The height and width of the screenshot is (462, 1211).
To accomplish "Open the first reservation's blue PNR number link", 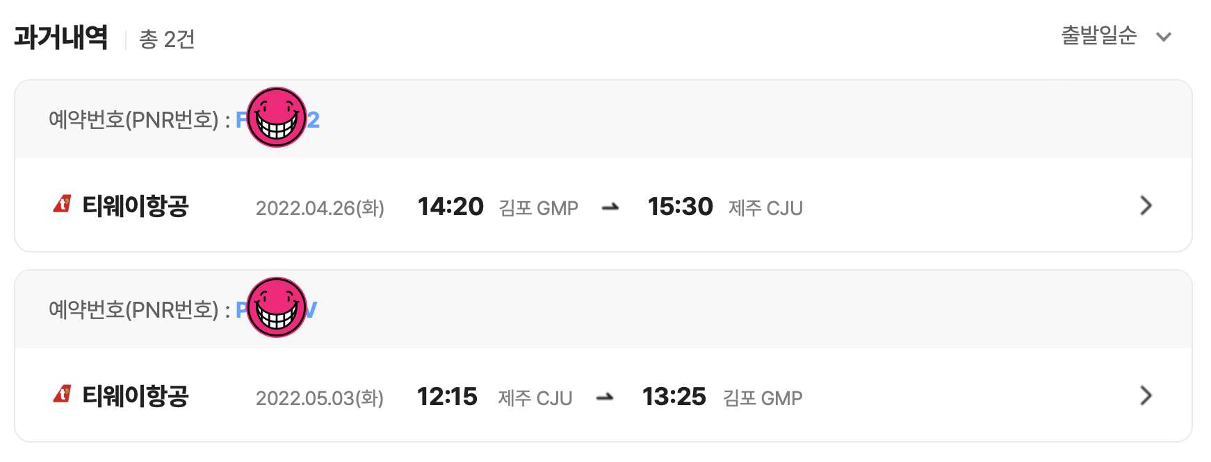I will pyautogui.click(x=313, y=120).
